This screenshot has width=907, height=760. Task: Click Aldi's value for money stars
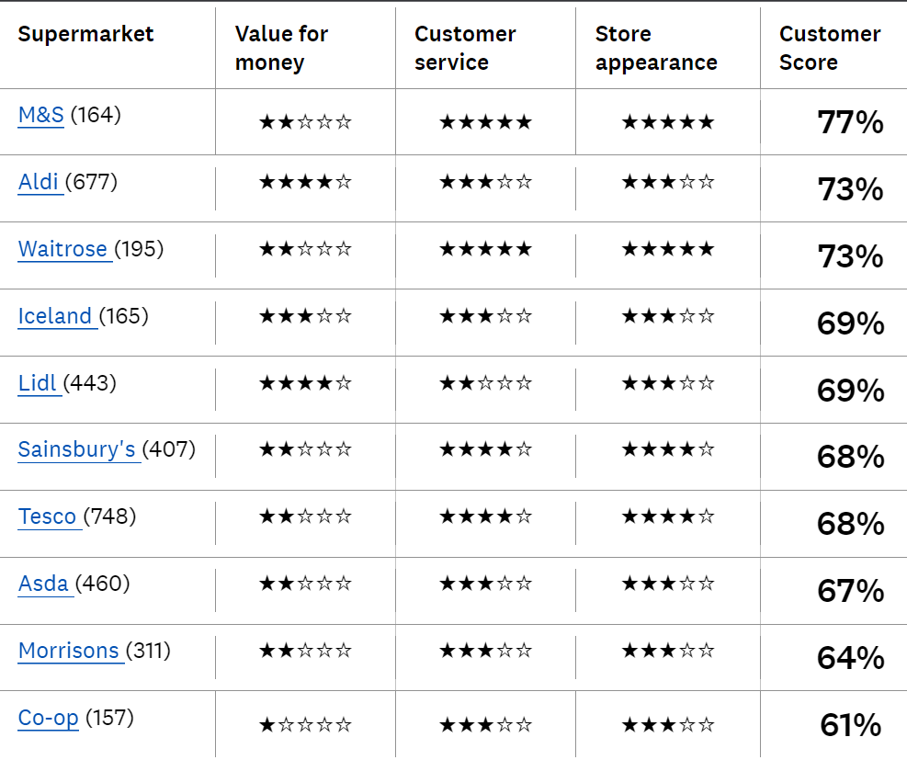click(305, 182)
